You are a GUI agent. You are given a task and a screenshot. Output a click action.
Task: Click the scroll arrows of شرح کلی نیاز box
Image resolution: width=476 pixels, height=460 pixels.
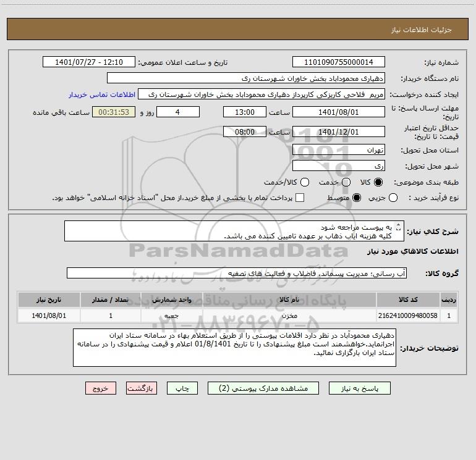coord(398,227)
